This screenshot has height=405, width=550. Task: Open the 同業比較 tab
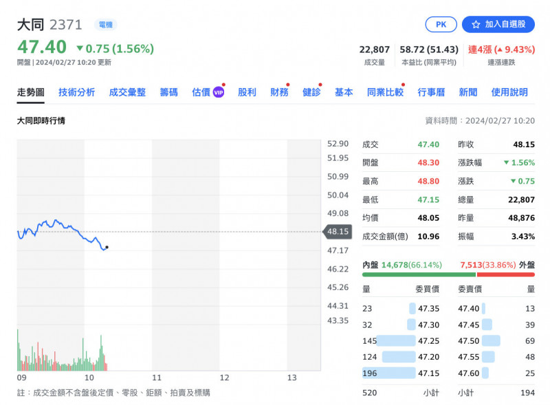click(385, 92)
